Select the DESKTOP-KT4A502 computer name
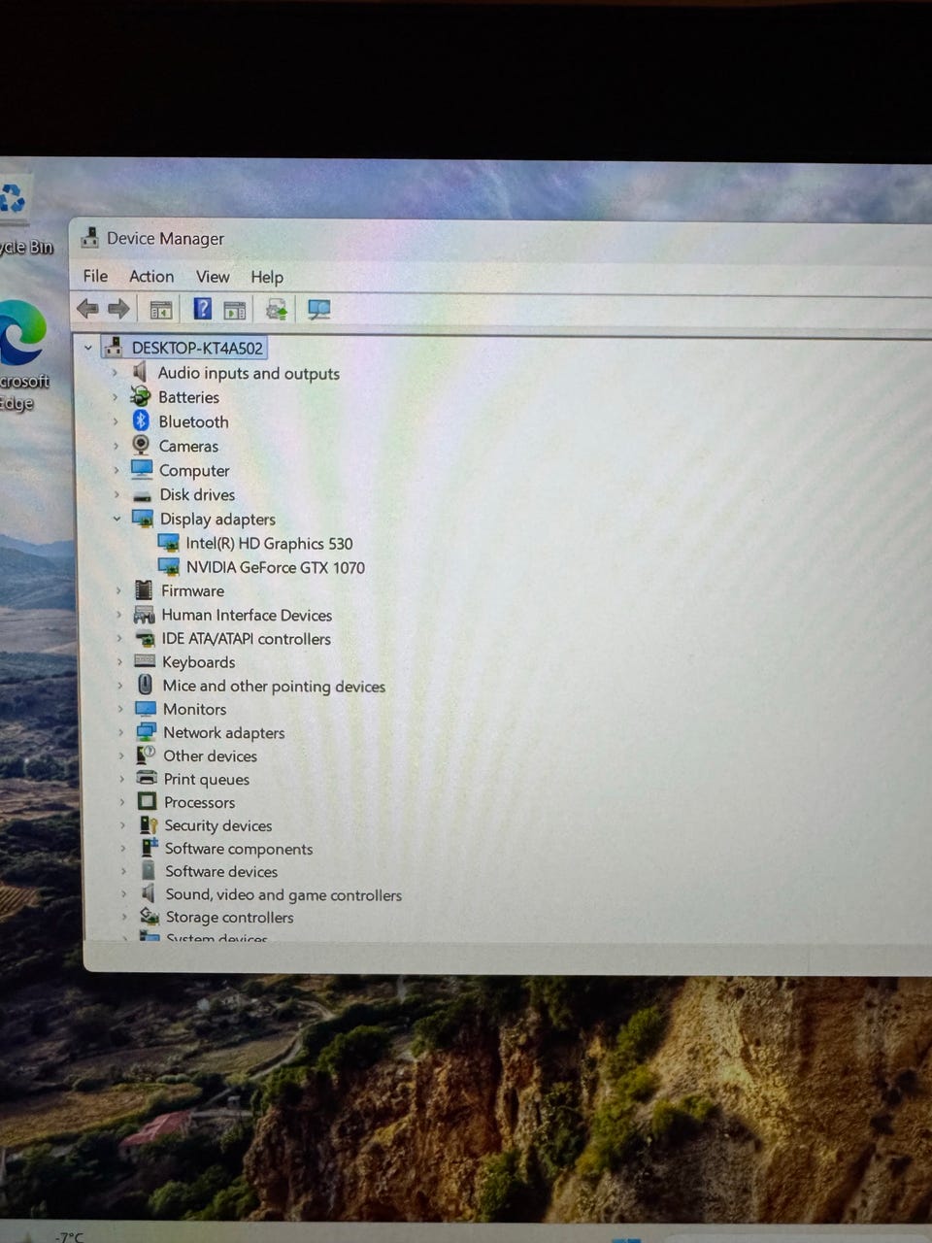932x1243 pixels. coord(197,348)
